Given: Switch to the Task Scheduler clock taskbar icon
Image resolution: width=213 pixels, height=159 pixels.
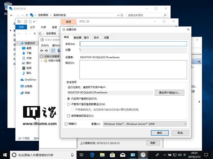Looking at the screenshot, I should (x=143, y=155).
